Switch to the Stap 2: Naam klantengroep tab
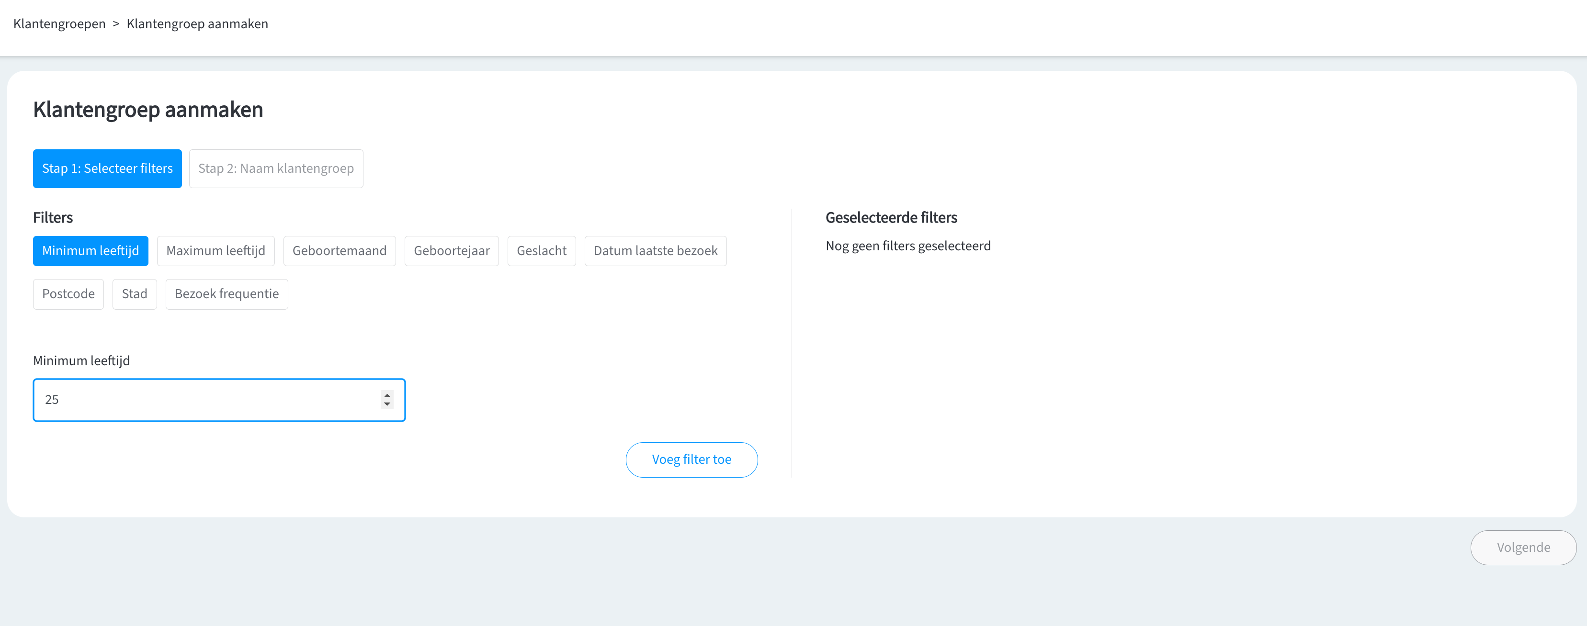Screen dimensions: 1587x626 point(276,168)
